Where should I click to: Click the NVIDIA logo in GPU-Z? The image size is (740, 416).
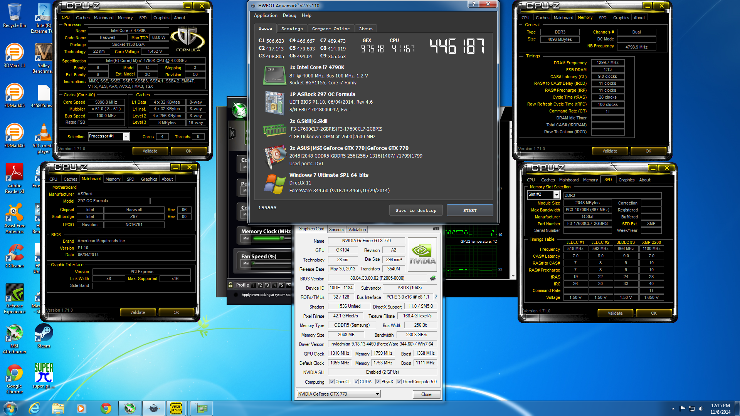(x=422, y=254)
